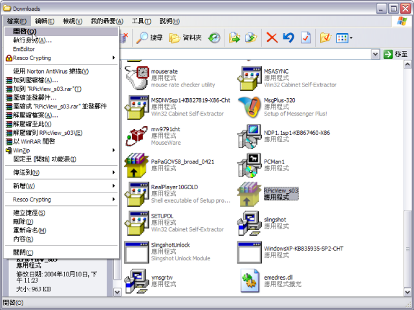
Task: Choose Run As (執行身分) menu entry
Action: pyautogui.click(x=61, y=40)
